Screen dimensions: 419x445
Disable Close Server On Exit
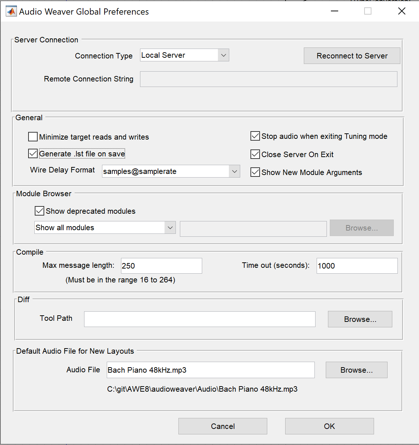[x=255, y=154]
